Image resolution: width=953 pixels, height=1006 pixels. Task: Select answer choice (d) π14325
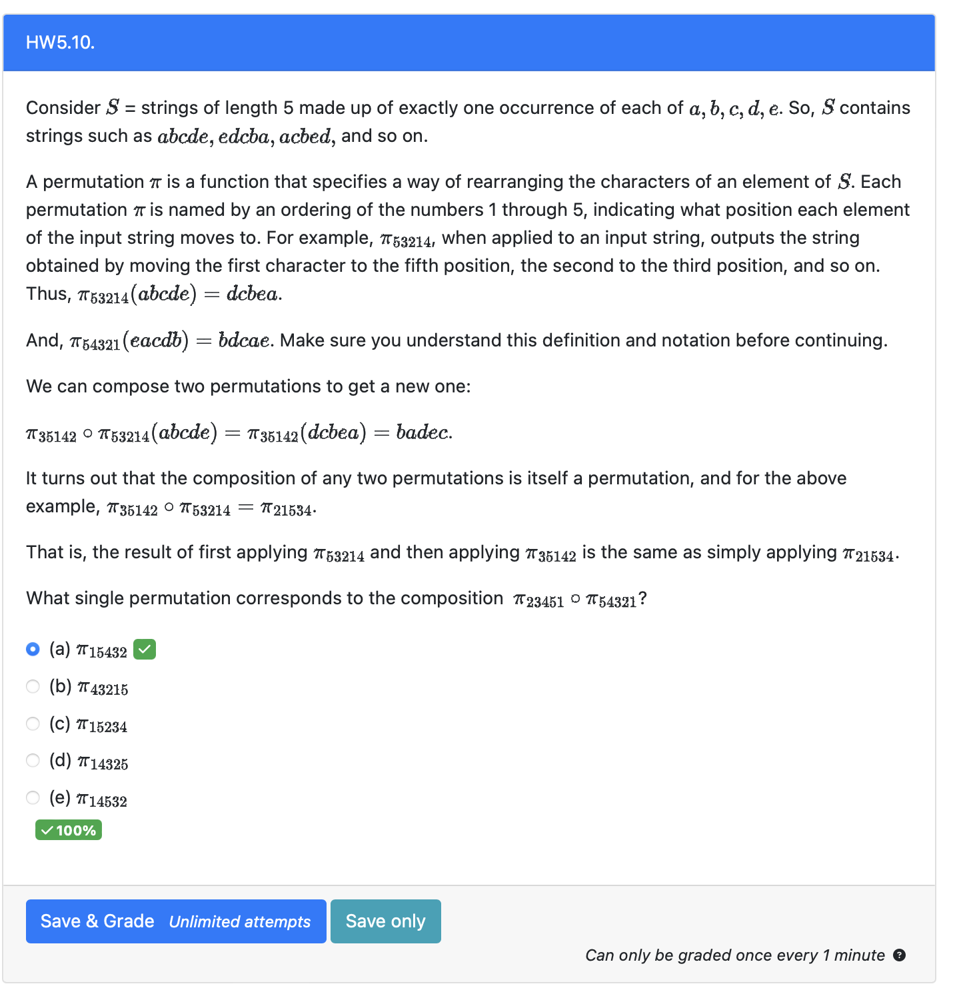[x=32, y=760]
